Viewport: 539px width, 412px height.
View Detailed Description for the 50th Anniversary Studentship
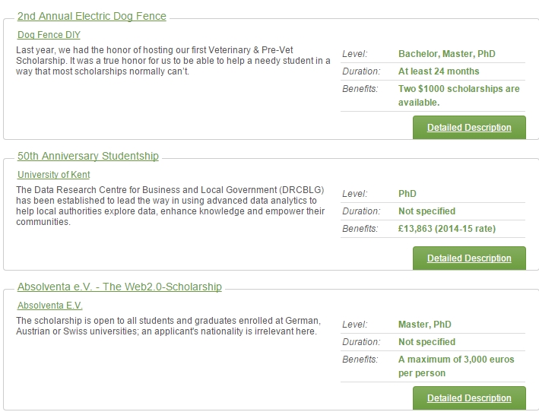(468, 258)
